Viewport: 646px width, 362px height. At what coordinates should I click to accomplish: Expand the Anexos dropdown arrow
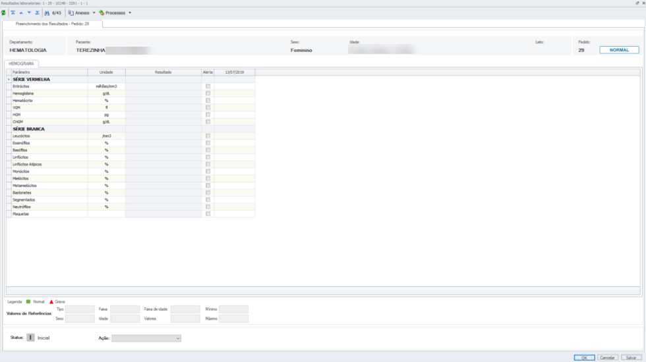94,13
